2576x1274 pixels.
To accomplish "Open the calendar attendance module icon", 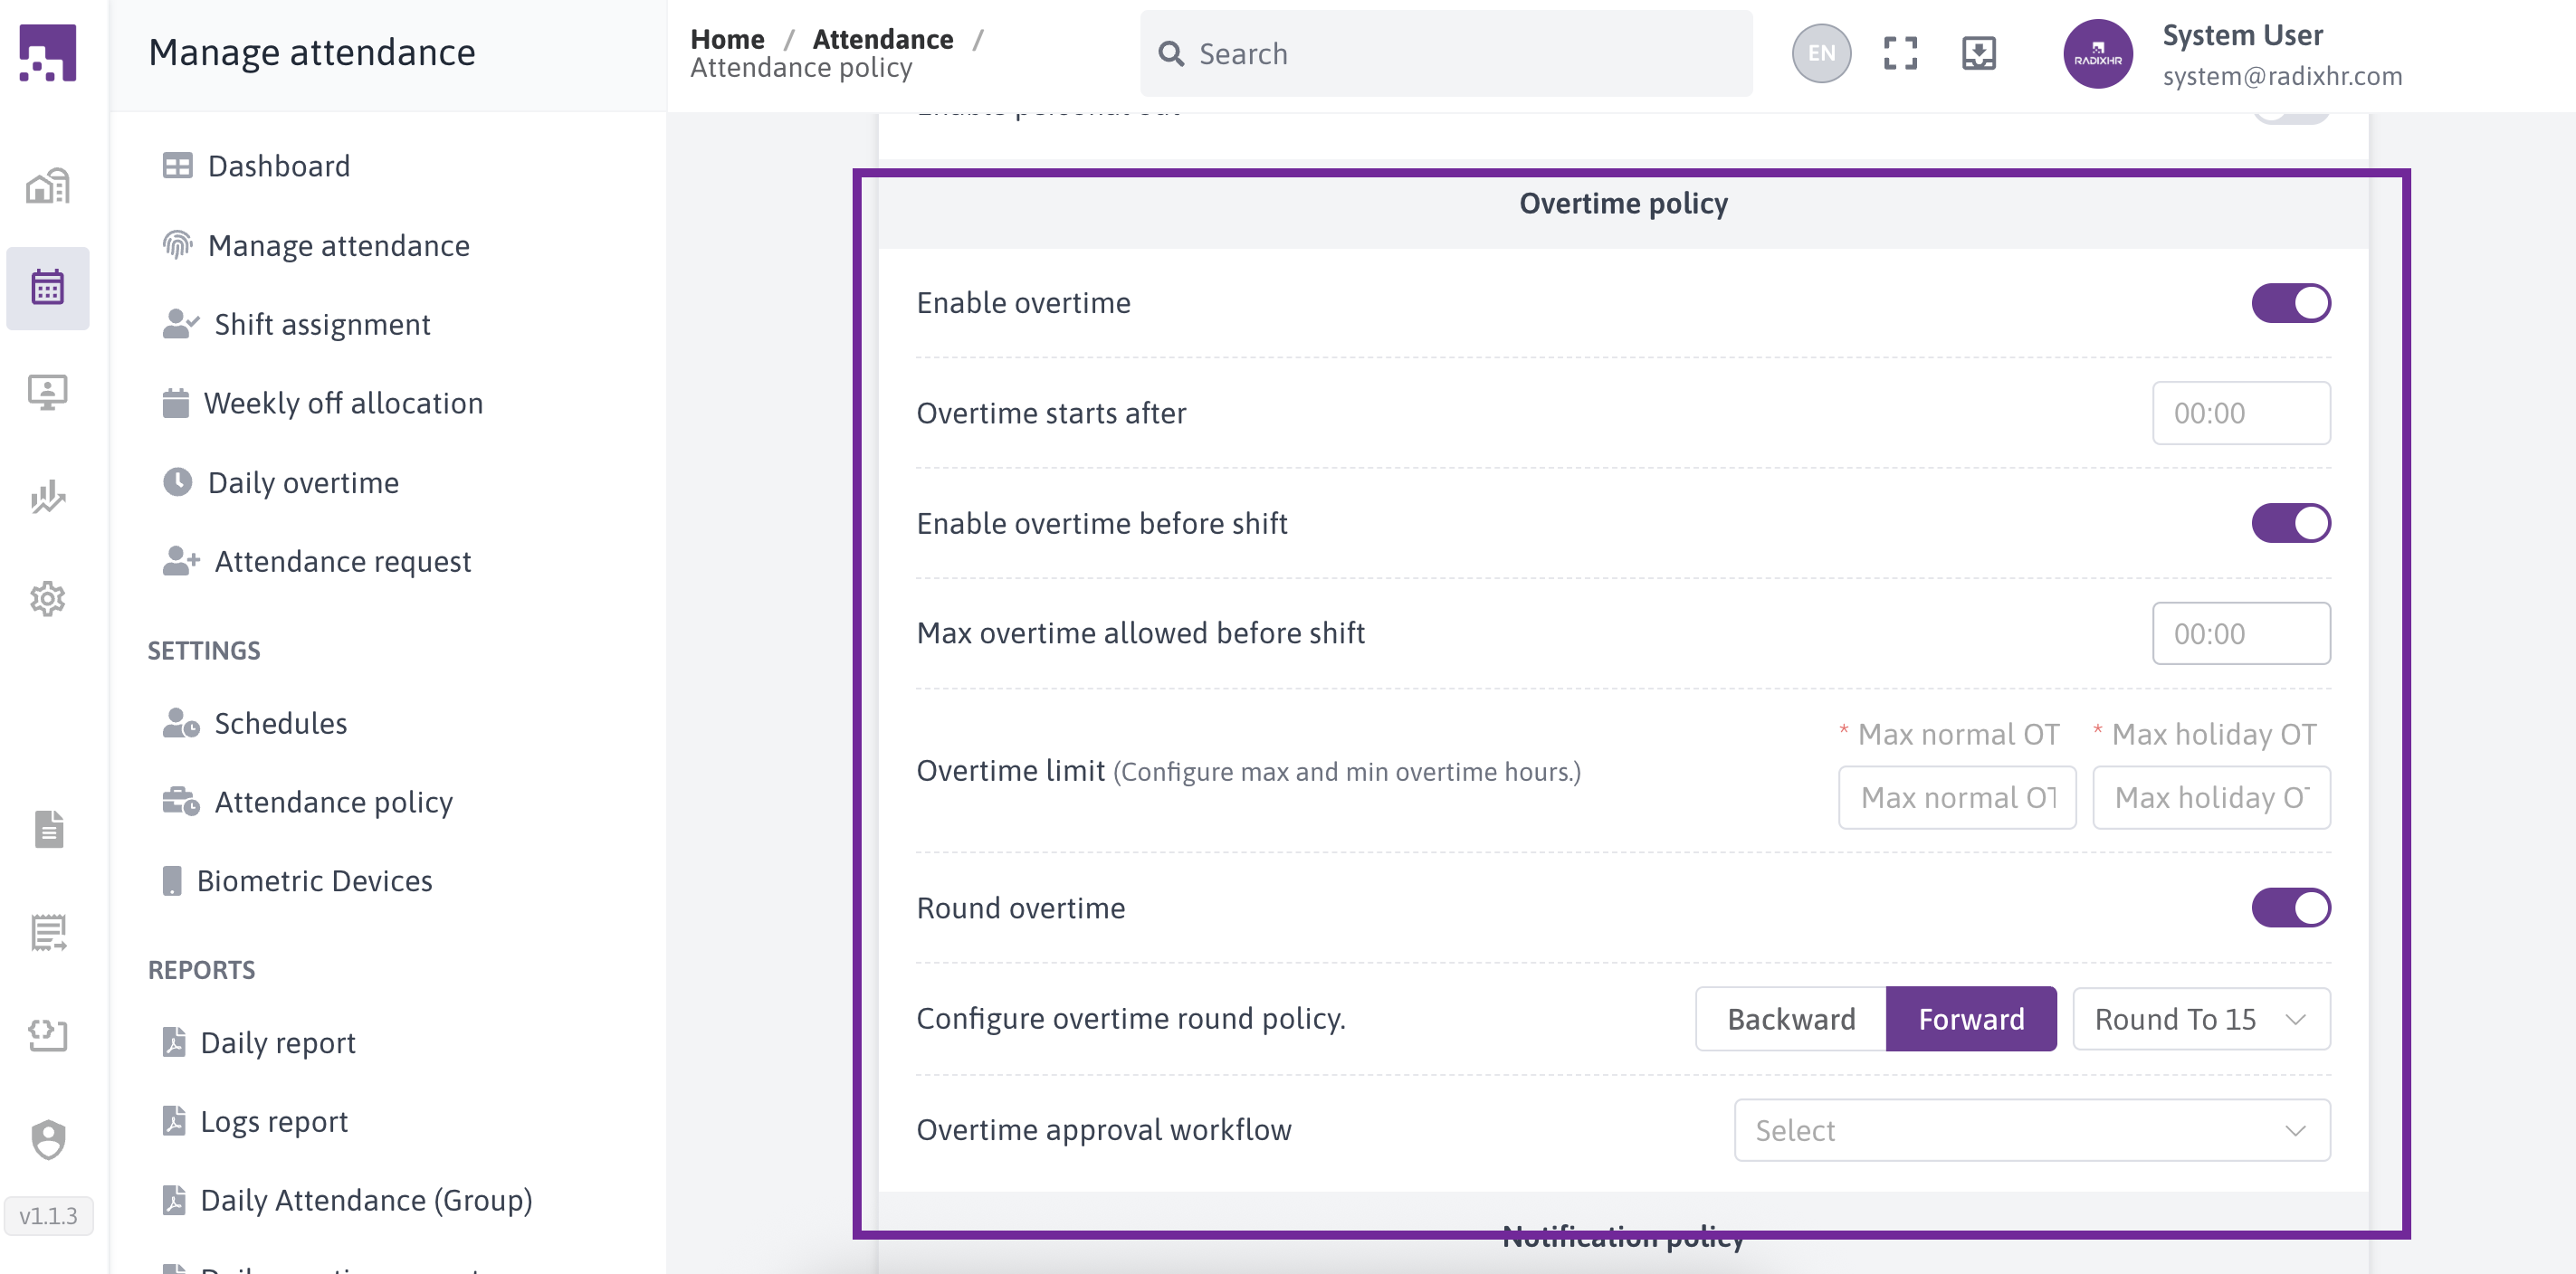I will pos(47,288).
